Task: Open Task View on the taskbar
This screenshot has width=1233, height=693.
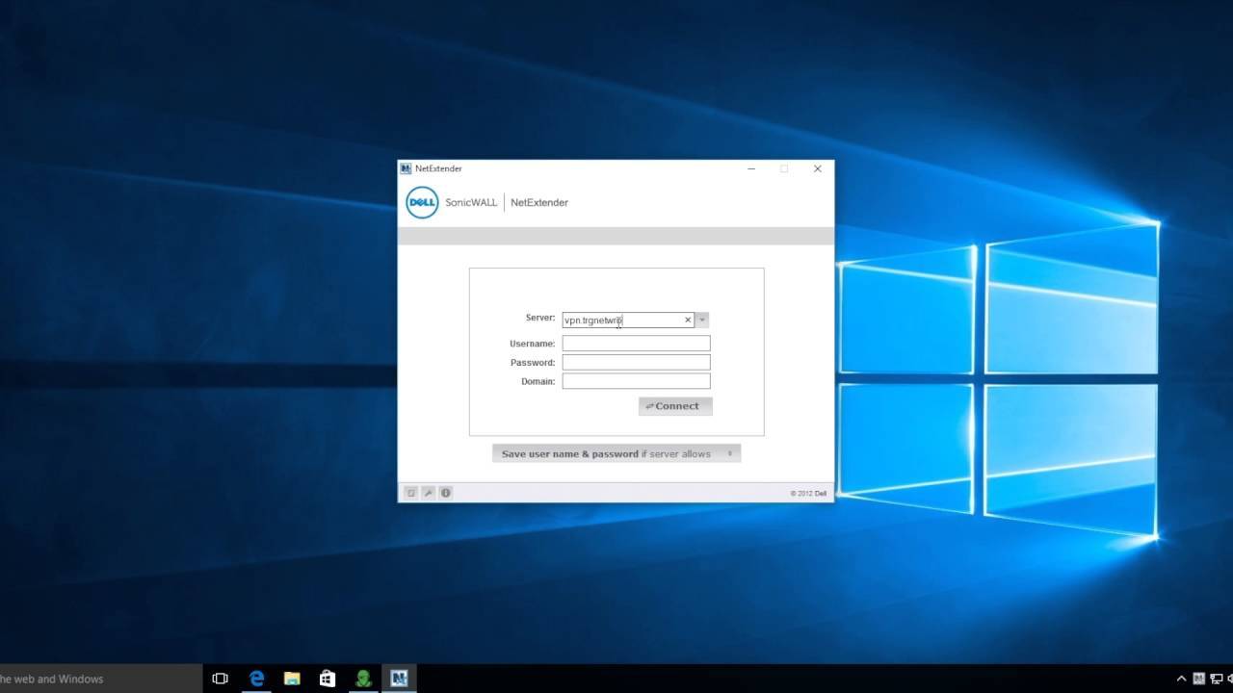Action: pyautogui.click(x=220, y=679)
